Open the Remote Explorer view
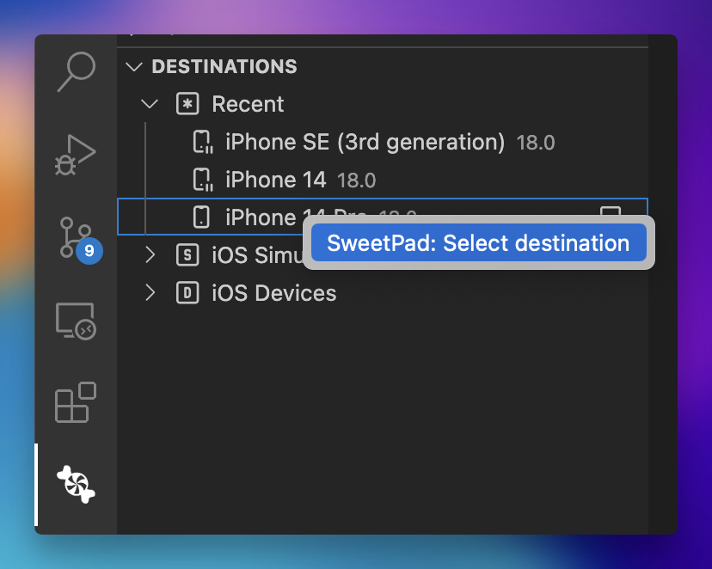Screen dimensions: 712x569 tap(74, 320)
